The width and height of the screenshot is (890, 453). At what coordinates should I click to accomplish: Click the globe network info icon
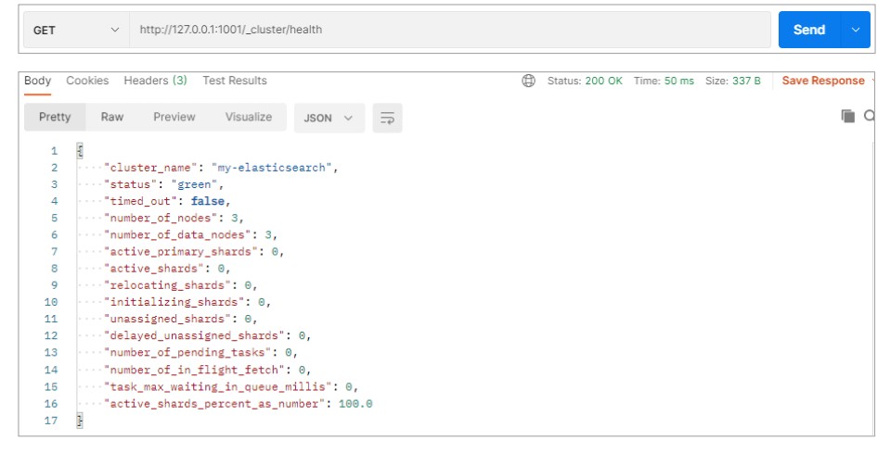529,81
